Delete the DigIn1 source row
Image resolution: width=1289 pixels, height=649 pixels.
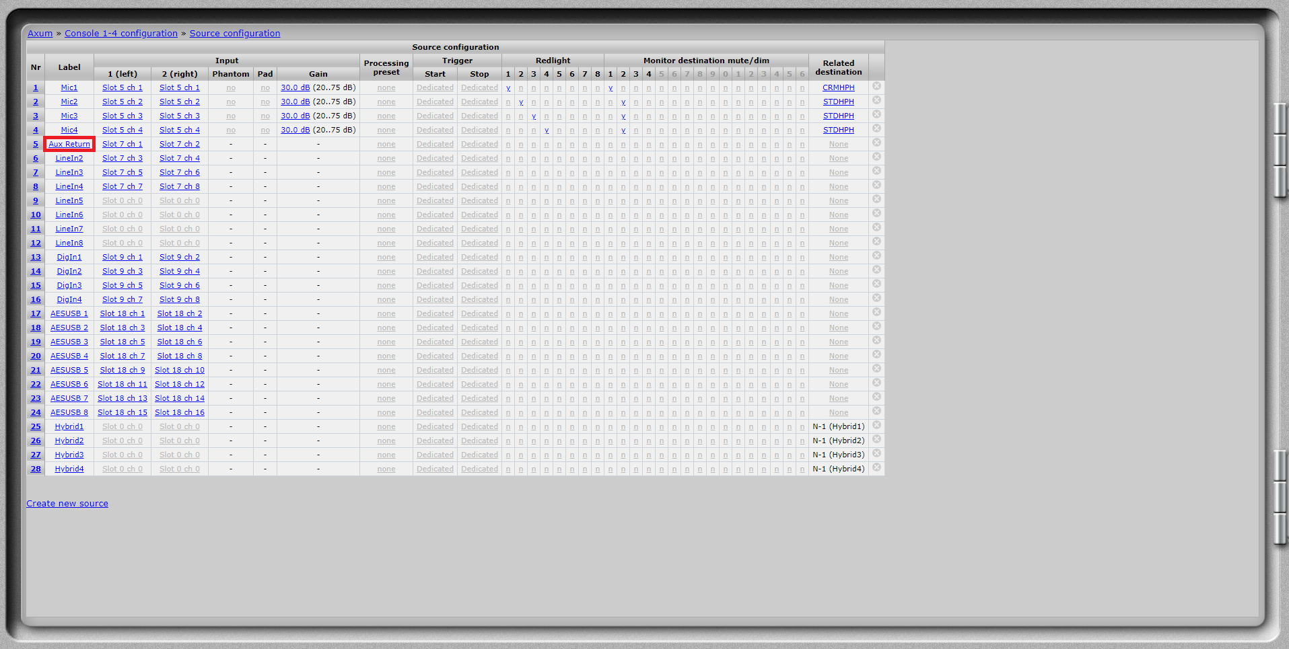[x=876, y=256]
